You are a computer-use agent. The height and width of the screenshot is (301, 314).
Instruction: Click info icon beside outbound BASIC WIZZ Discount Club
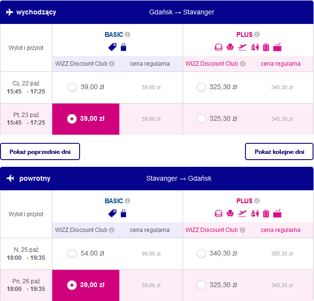click(x=112, y=64)
